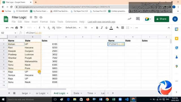Open the Edit menu

(20, 22)
